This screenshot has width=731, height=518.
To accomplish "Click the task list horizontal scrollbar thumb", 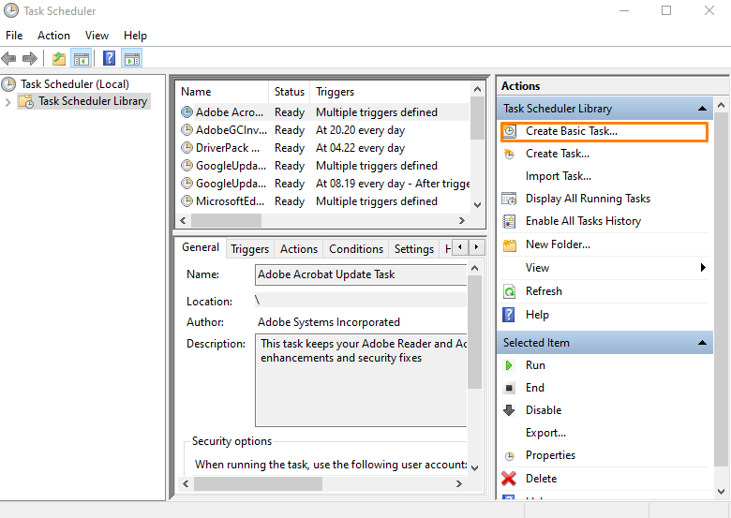I will pyautogui.click(x=226, y=221).
